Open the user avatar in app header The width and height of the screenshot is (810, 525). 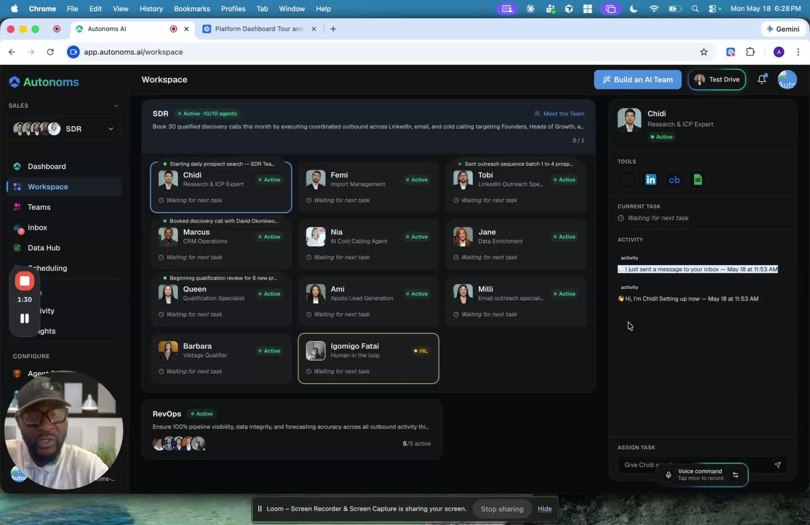click(787, 79)
